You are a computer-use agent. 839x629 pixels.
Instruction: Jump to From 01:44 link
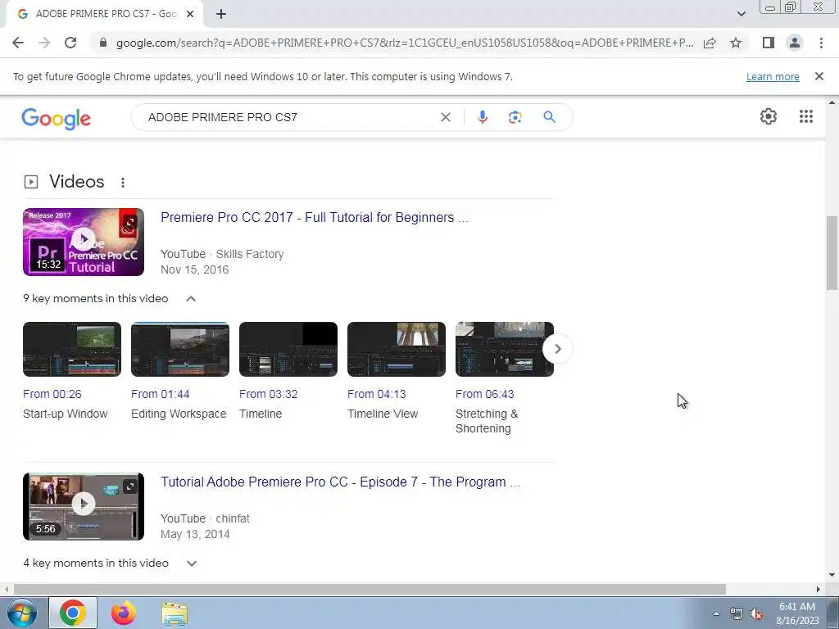tap(161, 394)
